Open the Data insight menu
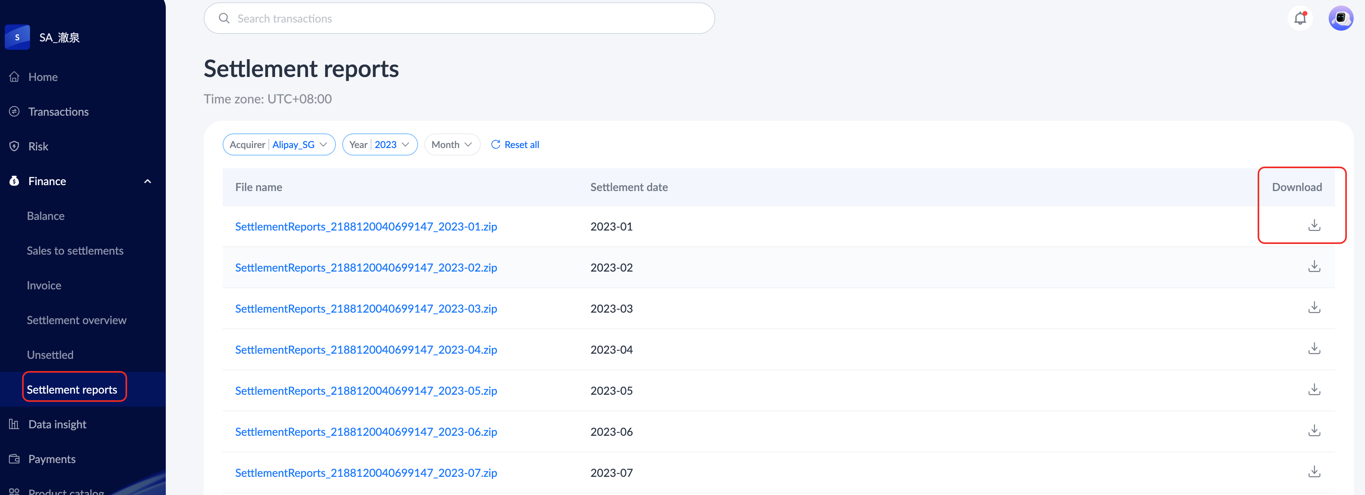 [57, 424]
